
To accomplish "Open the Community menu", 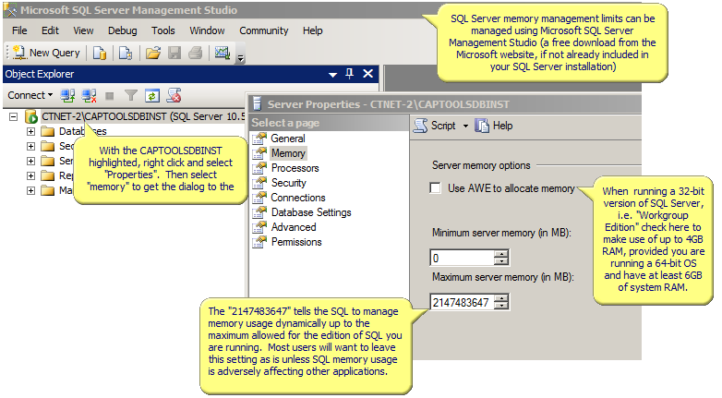I will 263,30.
